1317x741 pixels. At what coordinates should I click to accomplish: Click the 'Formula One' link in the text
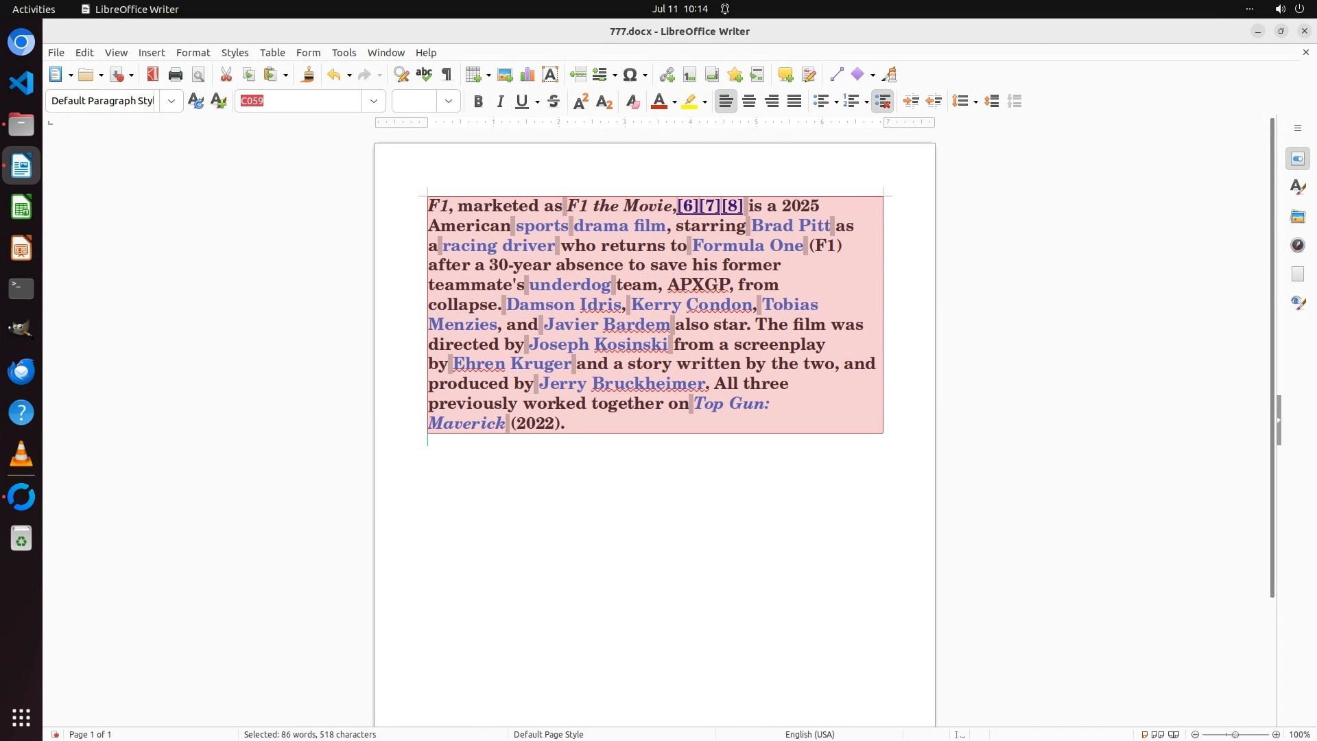(x=747, y=246)
